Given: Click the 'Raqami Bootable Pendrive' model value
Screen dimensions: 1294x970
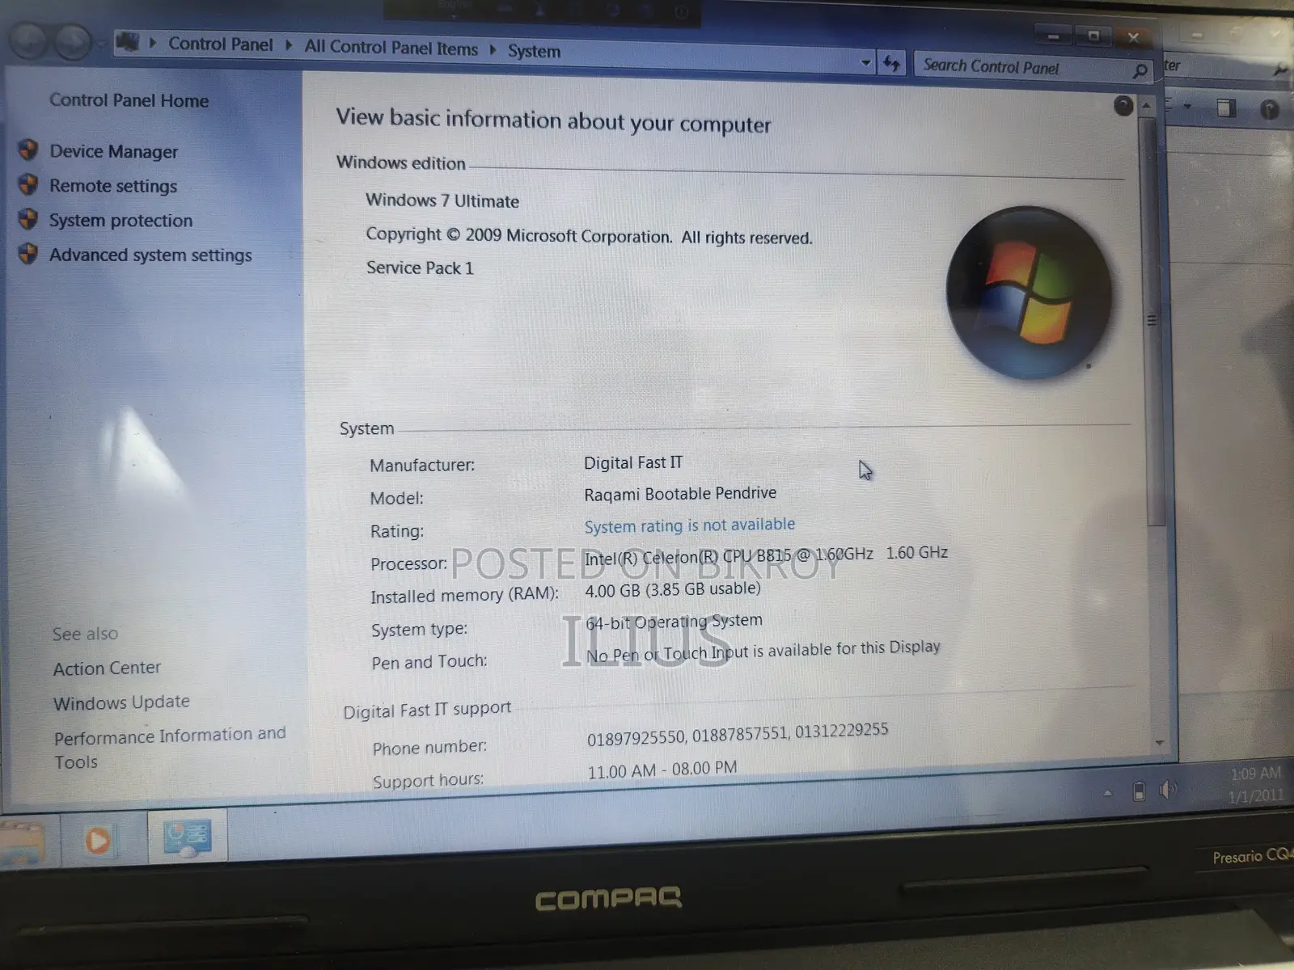Looking at the screenshot, I should pyautogui.click(x=680, y=493).
